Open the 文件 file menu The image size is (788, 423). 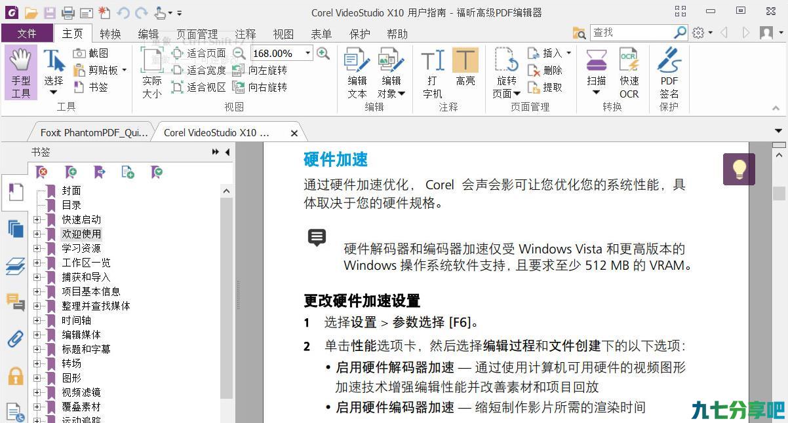[x=27, y=33]
